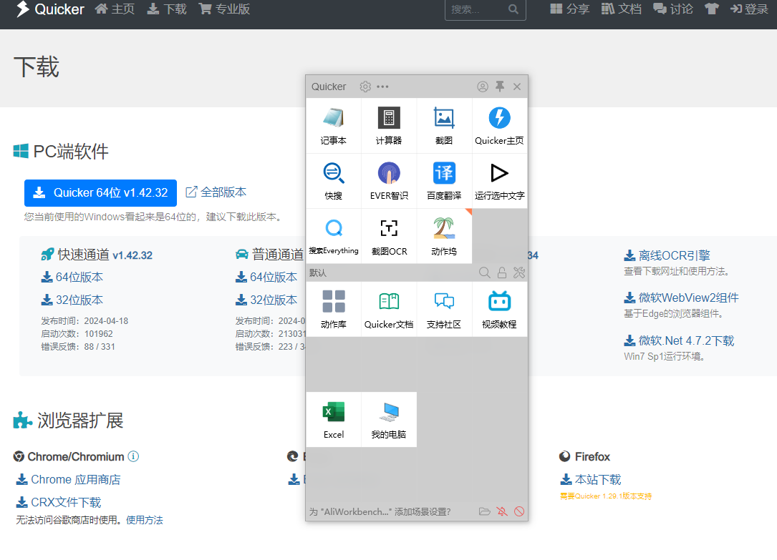Open 讨论 in the navbar
This screenshot has width=777, height=560.
(673, 9)
